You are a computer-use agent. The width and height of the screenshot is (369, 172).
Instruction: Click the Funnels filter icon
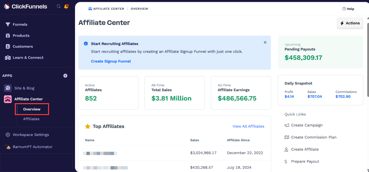[8, 25]
